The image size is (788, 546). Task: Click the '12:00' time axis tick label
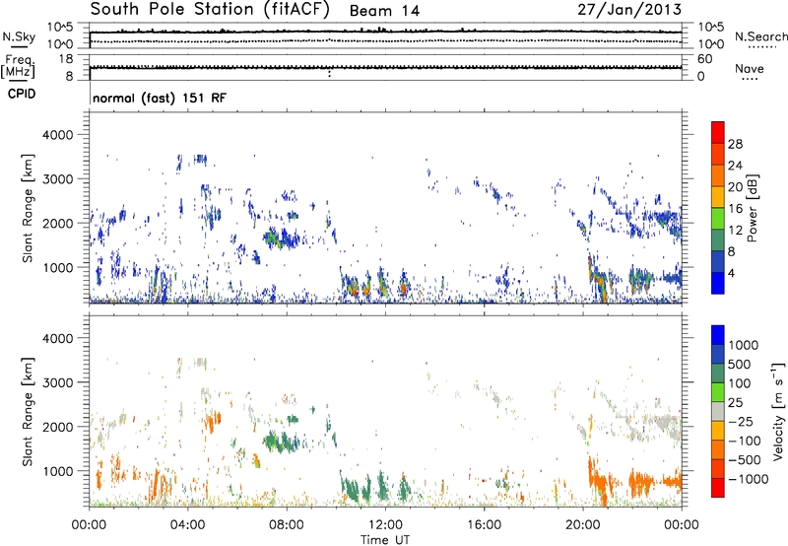point(385,525)
